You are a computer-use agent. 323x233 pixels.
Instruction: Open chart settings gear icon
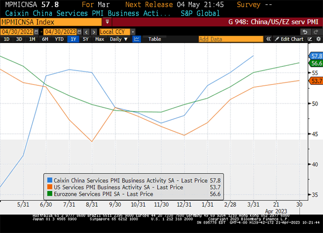pyautogui.click(x=318, y=39)
